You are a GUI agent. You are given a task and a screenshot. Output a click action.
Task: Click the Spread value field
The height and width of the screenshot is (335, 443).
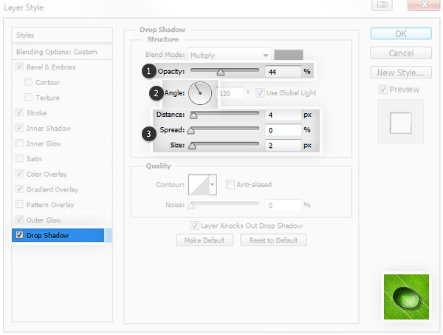tap(283, 130)
